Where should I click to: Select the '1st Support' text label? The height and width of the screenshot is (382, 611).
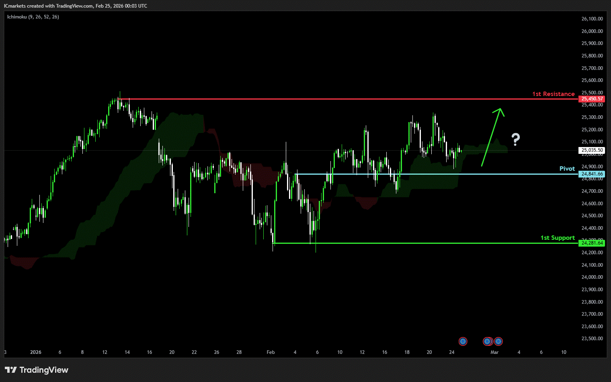coord(557,238)
